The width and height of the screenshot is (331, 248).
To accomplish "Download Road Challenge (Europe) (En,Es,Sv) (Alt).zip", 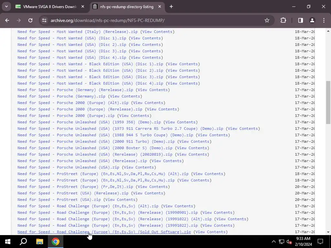I will pos(88,206).
